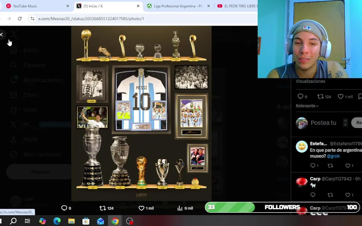This screenshot has width=362, height=226.
Task: Switch to Liga Profesional Argentina tab
Action: pos(178,6)
